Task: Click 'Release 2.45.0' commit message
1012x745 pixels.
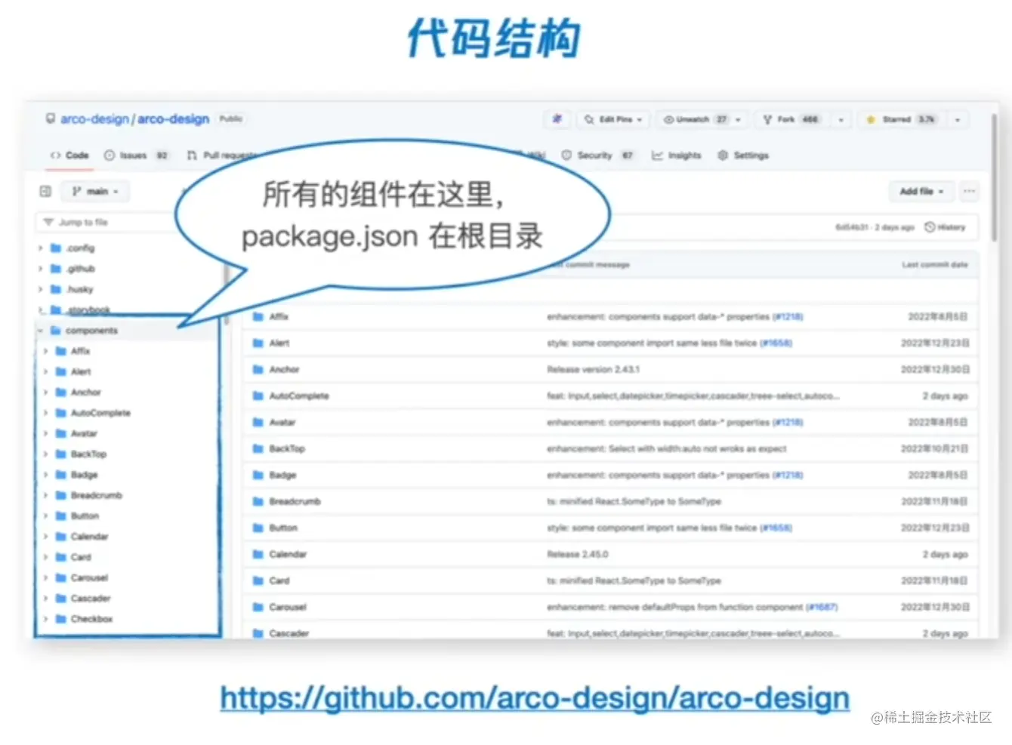Action: point(577,555)
